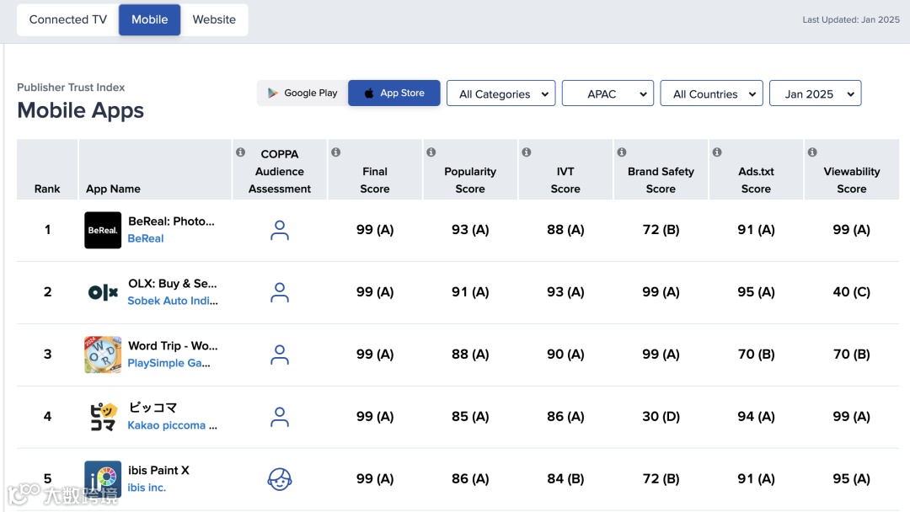Screen dimensions: 910x512
Task: Click info icon next to Viewability Score
Action: click(812, 152)
